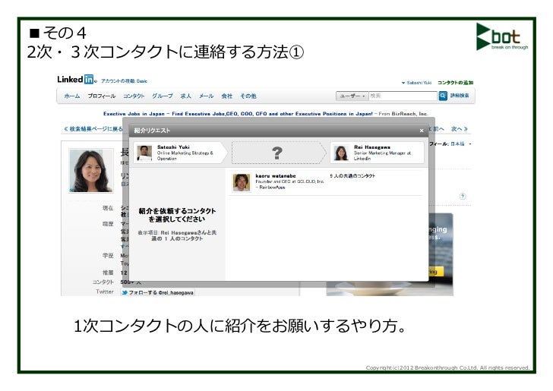Click the アカウントの種類: Basic link

124,81
